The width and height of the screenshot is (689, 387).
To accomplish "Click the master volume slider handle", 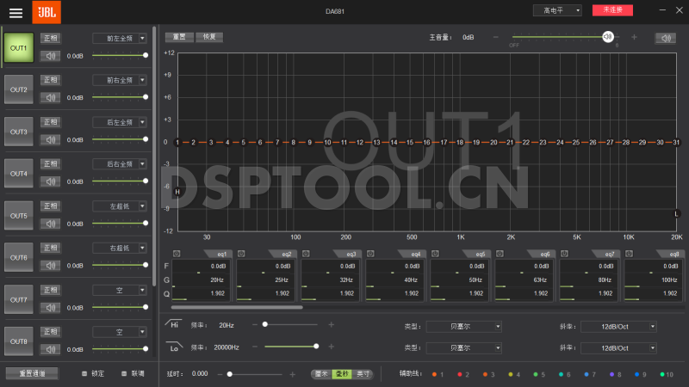I will point(608,37).
